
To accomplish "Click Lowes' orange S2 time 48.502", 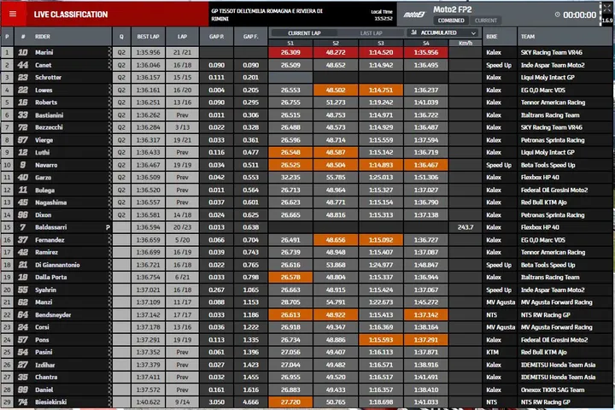I will 336,90.
